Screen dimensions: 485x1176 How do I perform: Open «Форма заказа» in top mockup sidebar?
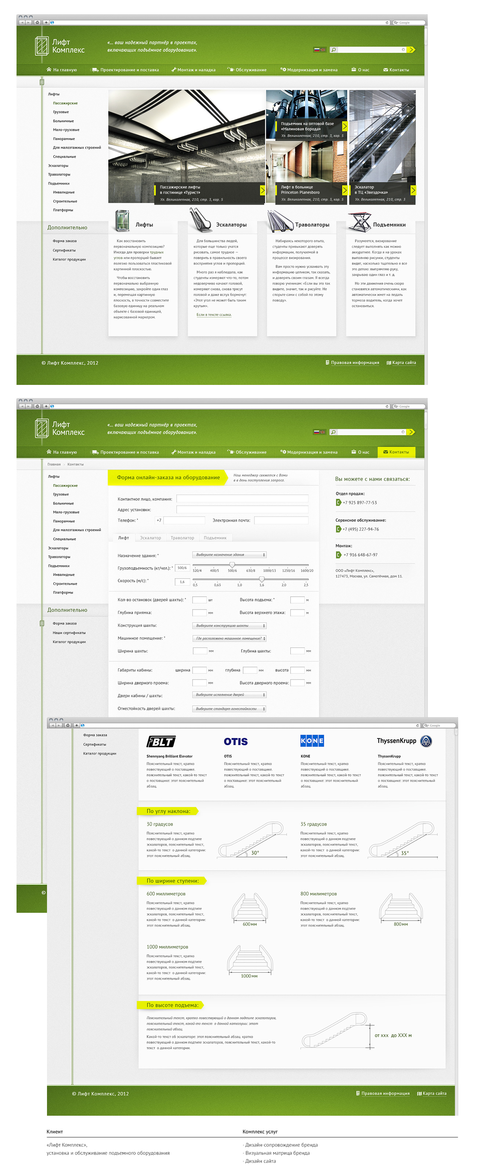coord(64,240)
